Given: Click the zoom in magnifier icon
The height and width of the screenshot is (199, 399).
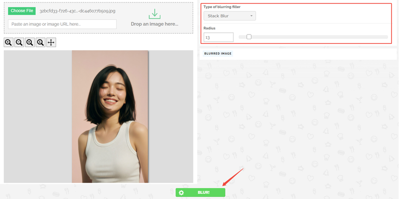Looking at the screenshot, I should pos(8,43).
